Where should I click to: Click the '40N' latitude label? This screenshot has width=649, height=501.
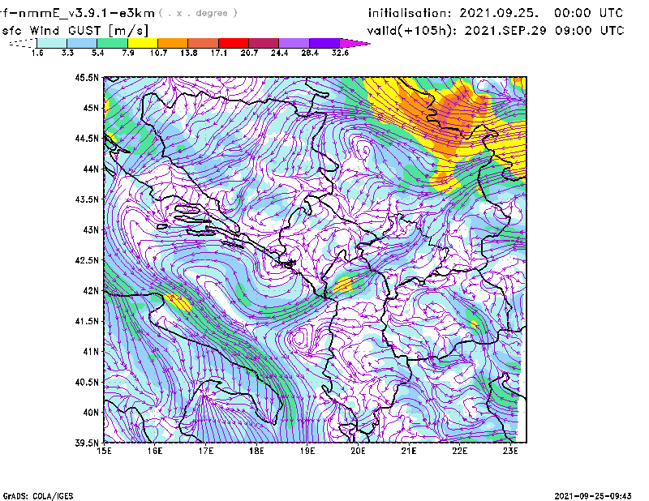(91, 413)
